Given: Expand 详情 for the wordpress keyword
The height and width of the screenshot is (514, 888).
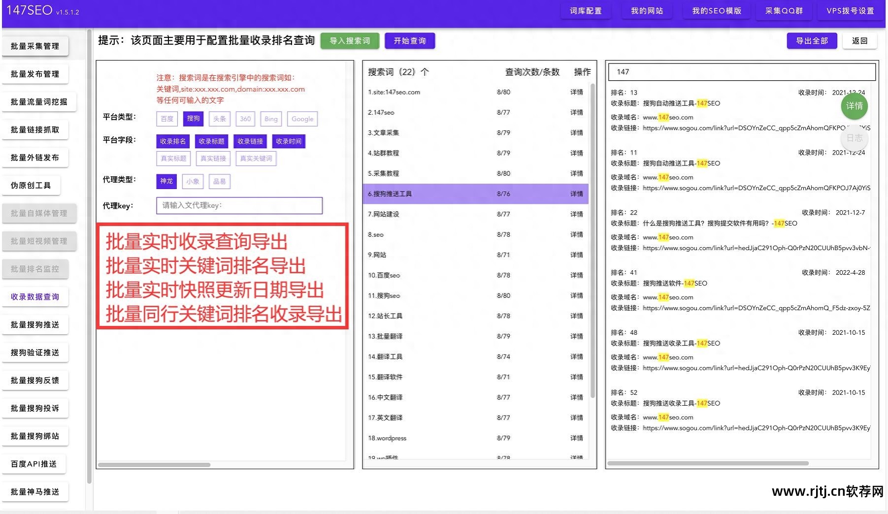Looking at the screenshot, I should [576, 438].
